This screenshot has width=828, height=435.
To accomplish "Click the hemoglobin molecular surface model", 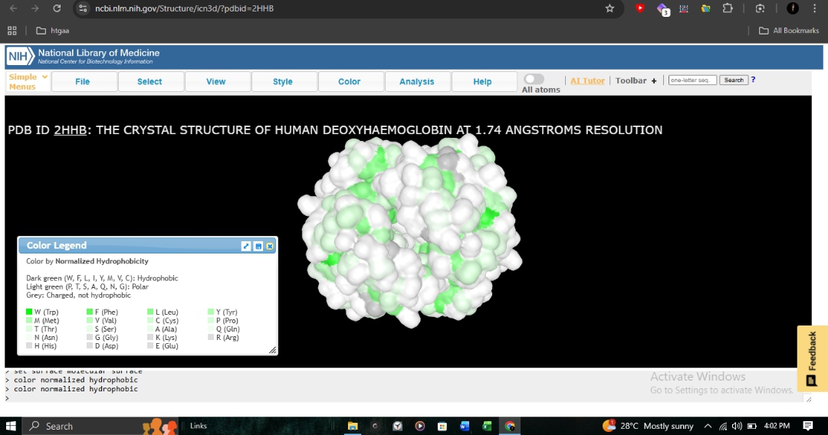I will pyautogui.click(x=409, y=231).
